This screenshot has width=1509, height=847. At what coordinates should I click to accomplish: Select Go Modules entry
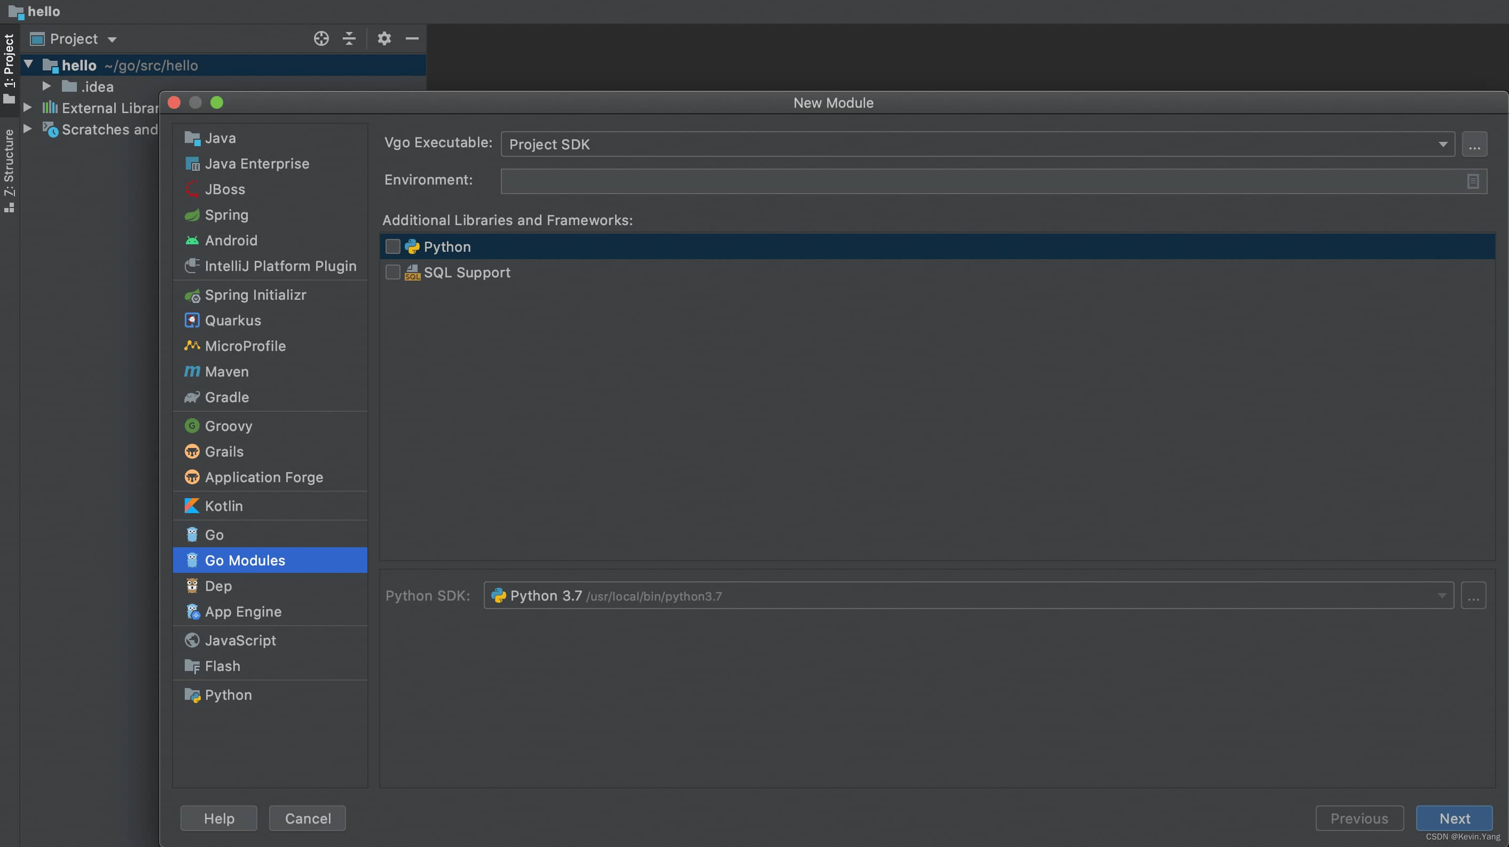coord(270,561)
